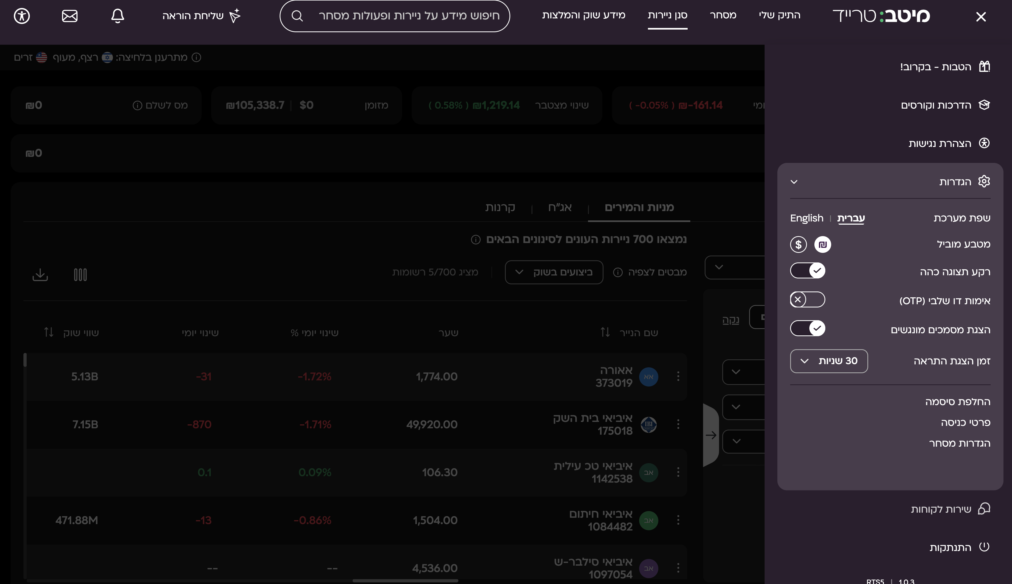Screen dimensions: 1012x584
Task: Switch to the קרנות tab
Action: (x=500, y=207)
